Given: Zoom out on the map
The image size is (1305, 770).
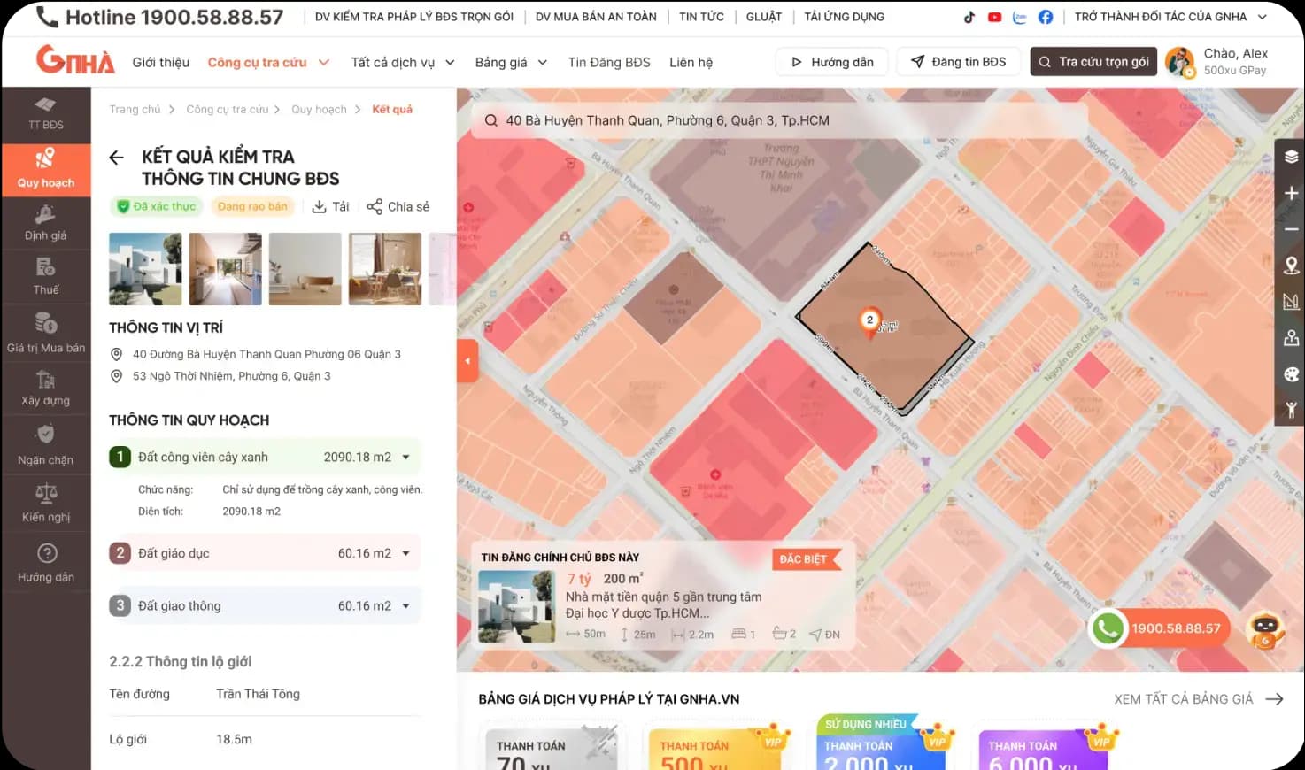Looking at the screenshot, I should (1290, 229).
